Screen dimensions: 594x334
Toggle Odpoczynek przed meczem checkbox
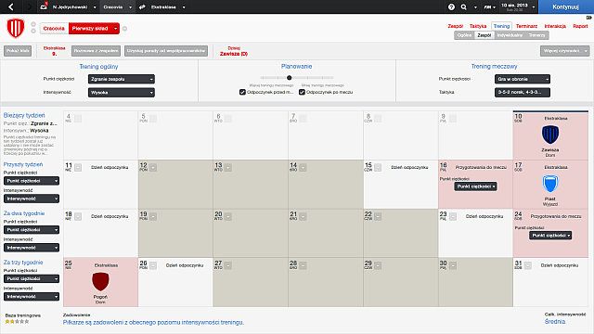pyautogui.click(x=242, y=92)
